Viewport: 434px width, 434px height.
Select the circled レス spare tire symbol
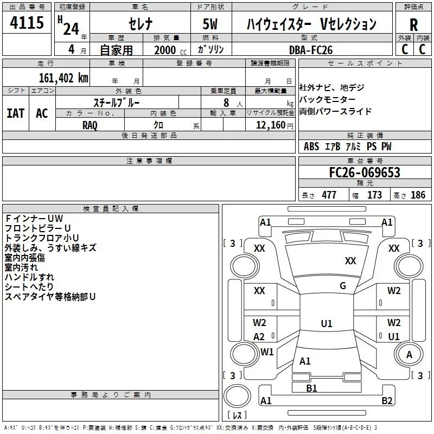(x=237, y=416)
